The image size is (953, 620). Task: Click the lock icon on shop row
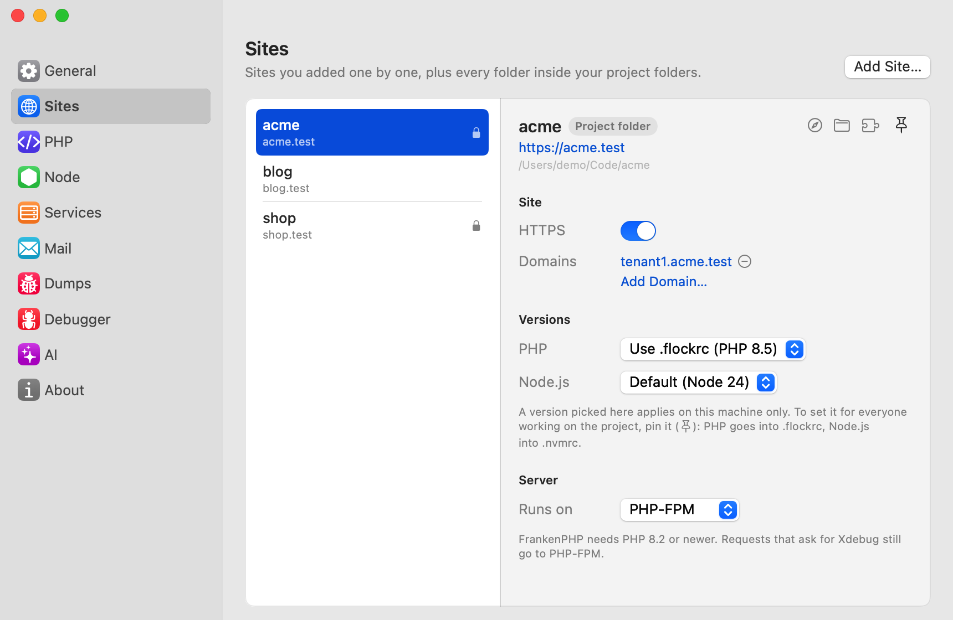click(476, 225)
